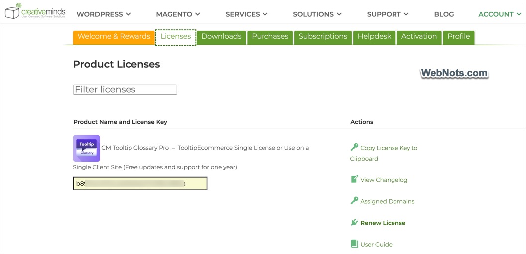The width and height of the screenshot is (526, 254).
Task: Click the pencil icon beside View Changelog
Action: [x=354, y=179]
